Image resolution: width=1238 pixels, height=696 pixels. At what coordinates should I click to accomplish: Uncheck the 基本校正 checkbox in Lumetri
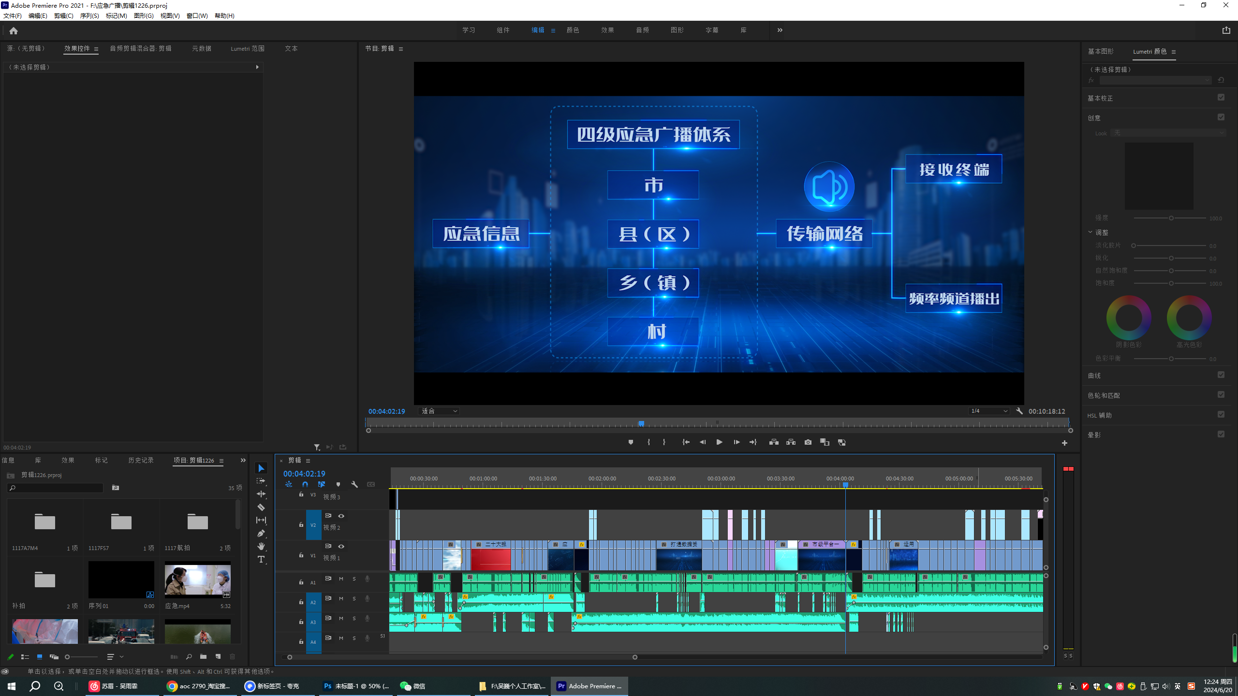1221,98
